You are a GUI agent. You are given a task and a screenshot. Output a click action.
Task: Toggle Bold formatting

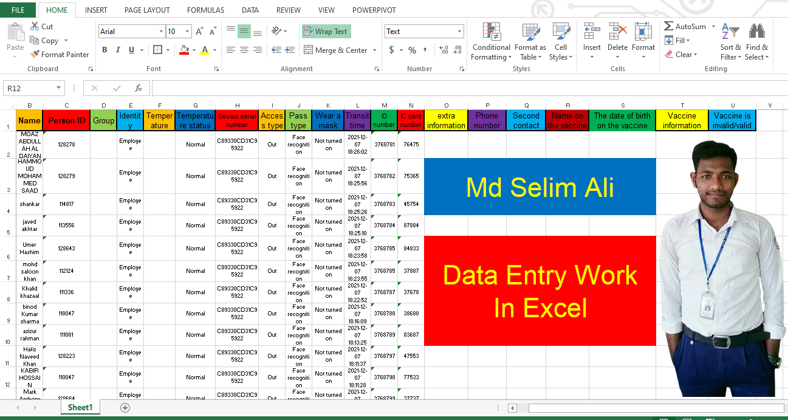pyautogui.click(x=104, y=50)
